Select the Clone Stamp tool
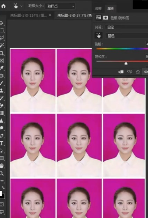 click(2, 91)
